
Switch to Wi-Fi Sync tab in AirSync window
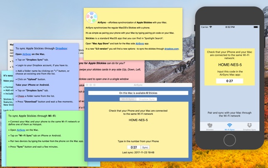click(x=128, y=99)
